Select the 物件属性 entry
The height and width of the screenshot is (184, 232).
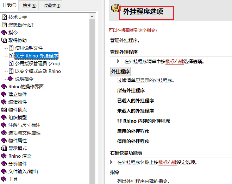pyautogui.click(x=18, y=141)
